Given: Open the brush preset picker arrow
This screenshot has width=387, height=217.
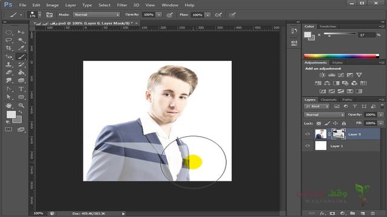Looking at the screenshot, I should (x=40, y=14).
